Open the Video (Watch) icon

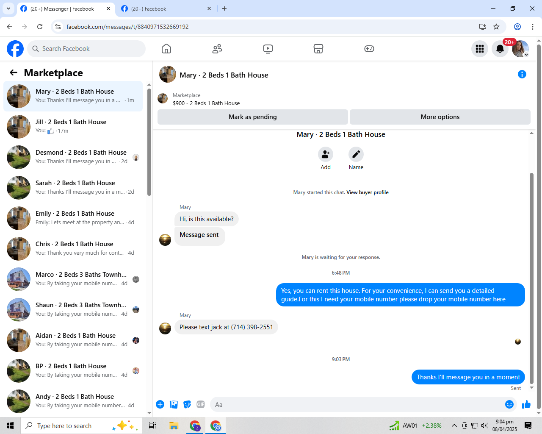268,49
